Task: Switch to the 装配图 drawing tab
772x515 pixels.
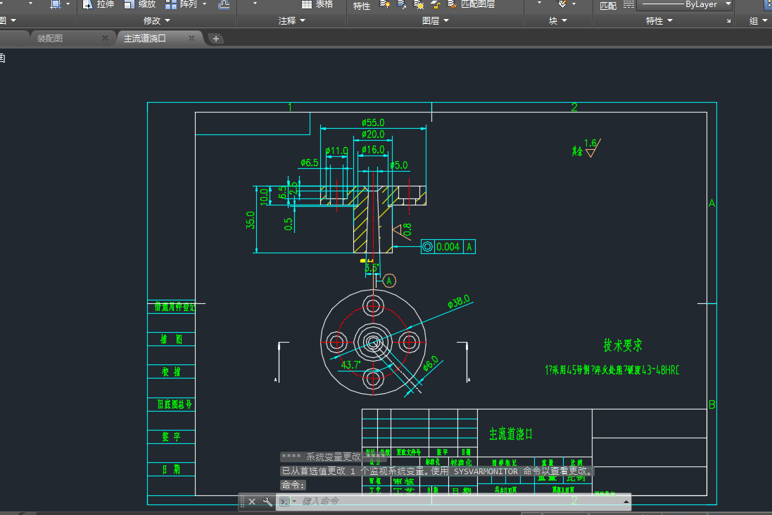Action: tap(51, 38)
